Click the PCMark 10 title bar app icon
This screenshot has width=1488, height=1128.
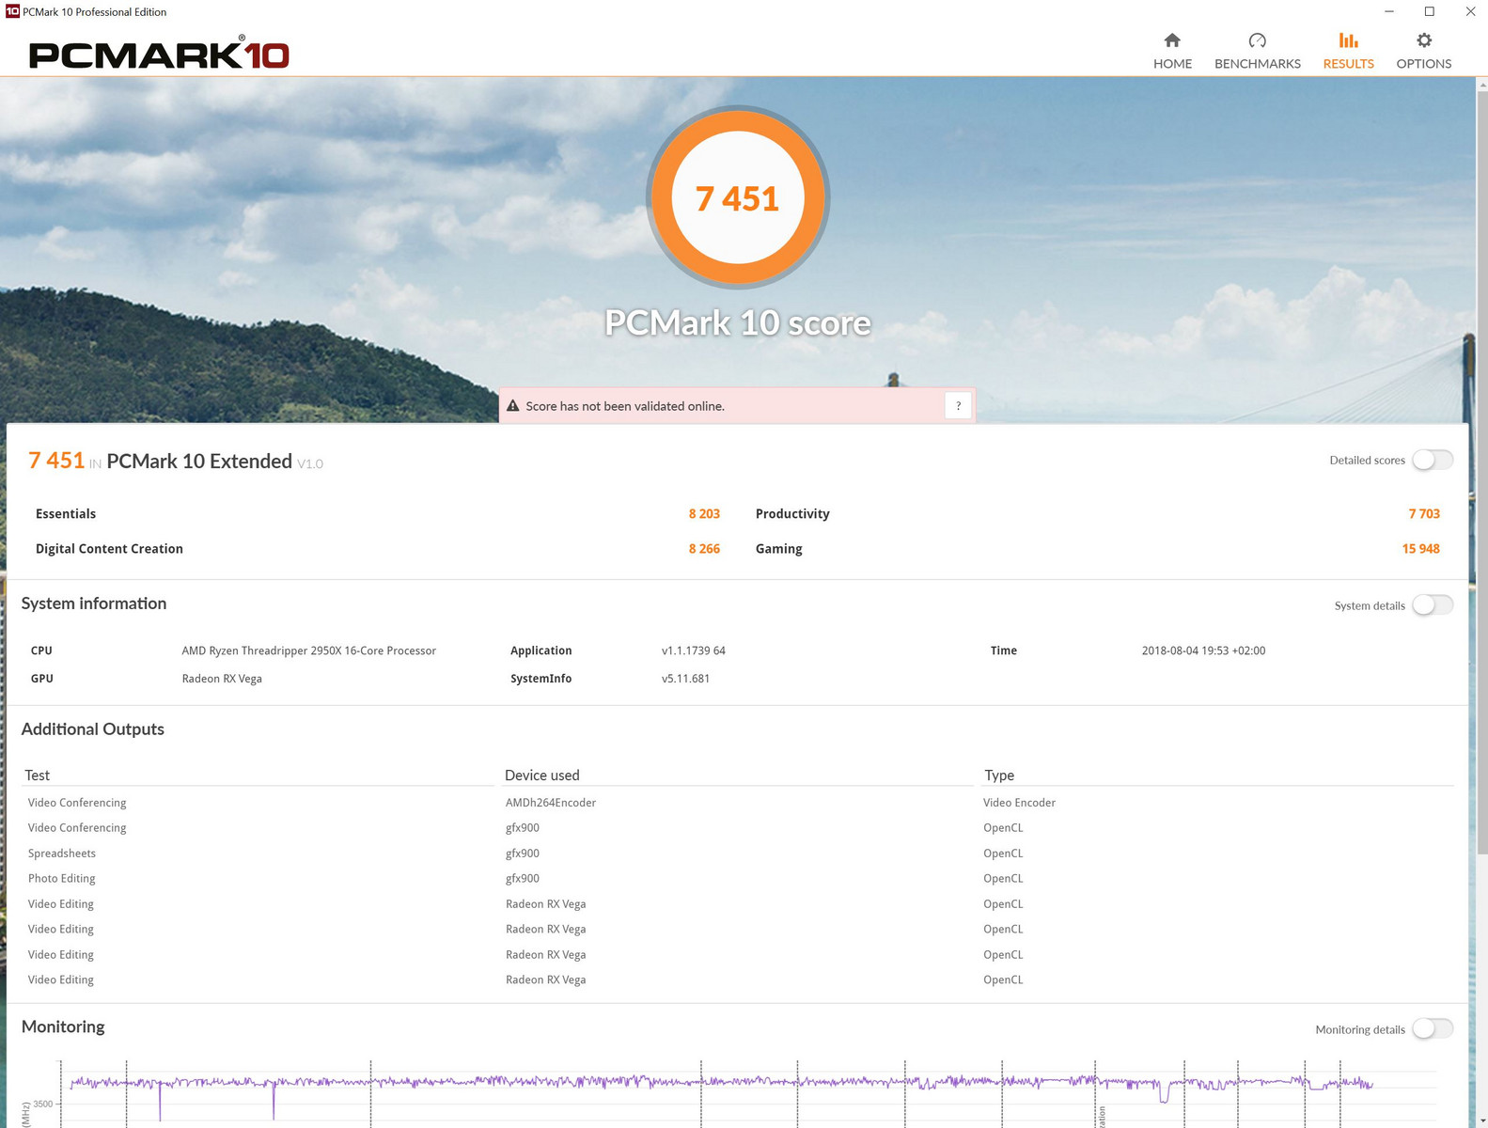(x=12, y=11)
